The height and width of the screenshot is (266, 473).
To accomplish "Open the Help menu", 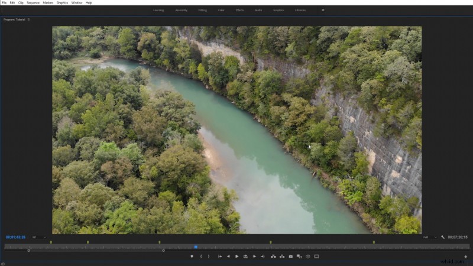I will tap(89, 3).
